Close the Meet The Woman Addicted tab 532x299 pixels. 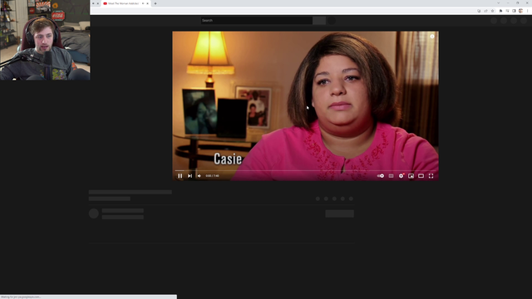click(148, 3)
